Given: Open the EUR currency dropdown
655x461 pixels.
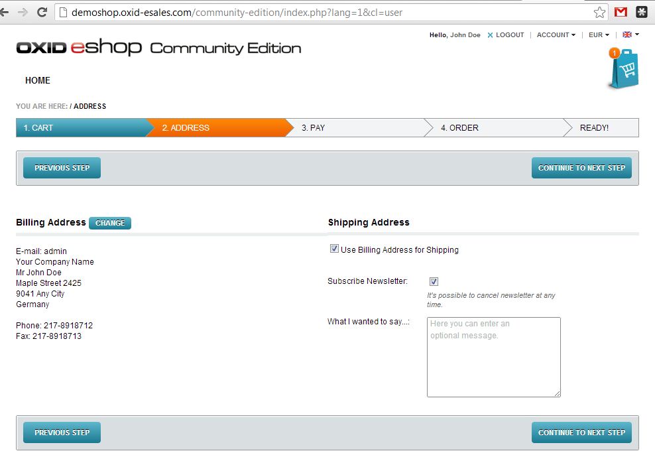Looking at the screenshot, I should click(x=599, y=35).
